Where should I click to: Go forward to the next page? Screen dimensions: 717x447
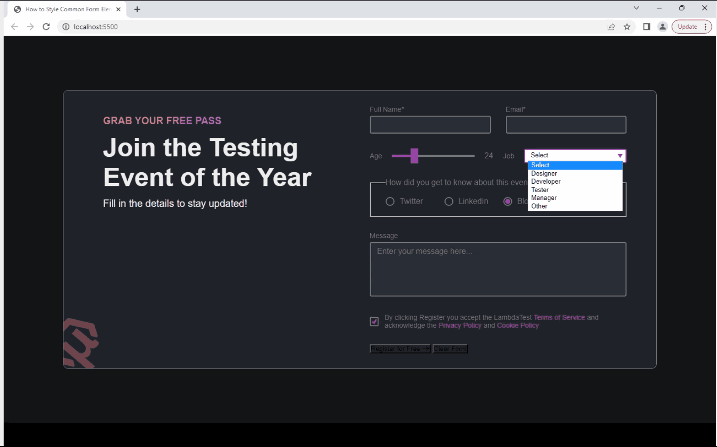30,27
